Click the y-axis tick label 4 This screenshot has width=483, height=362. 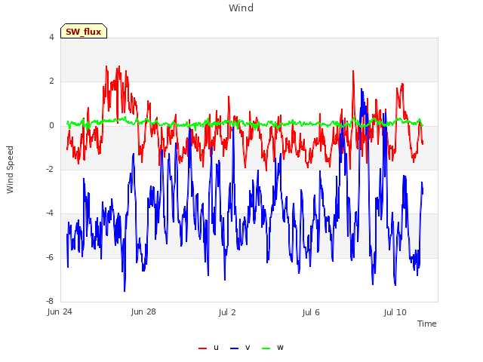51,37
